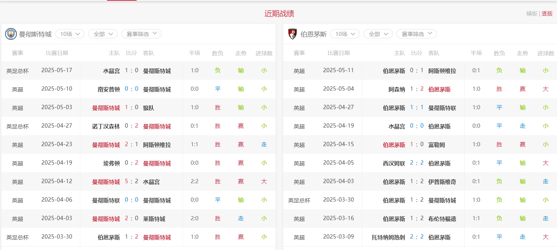
Task: Click 托特纳姆热刺 in the 2025-03-09 match
Action: [x=388, y=237]
